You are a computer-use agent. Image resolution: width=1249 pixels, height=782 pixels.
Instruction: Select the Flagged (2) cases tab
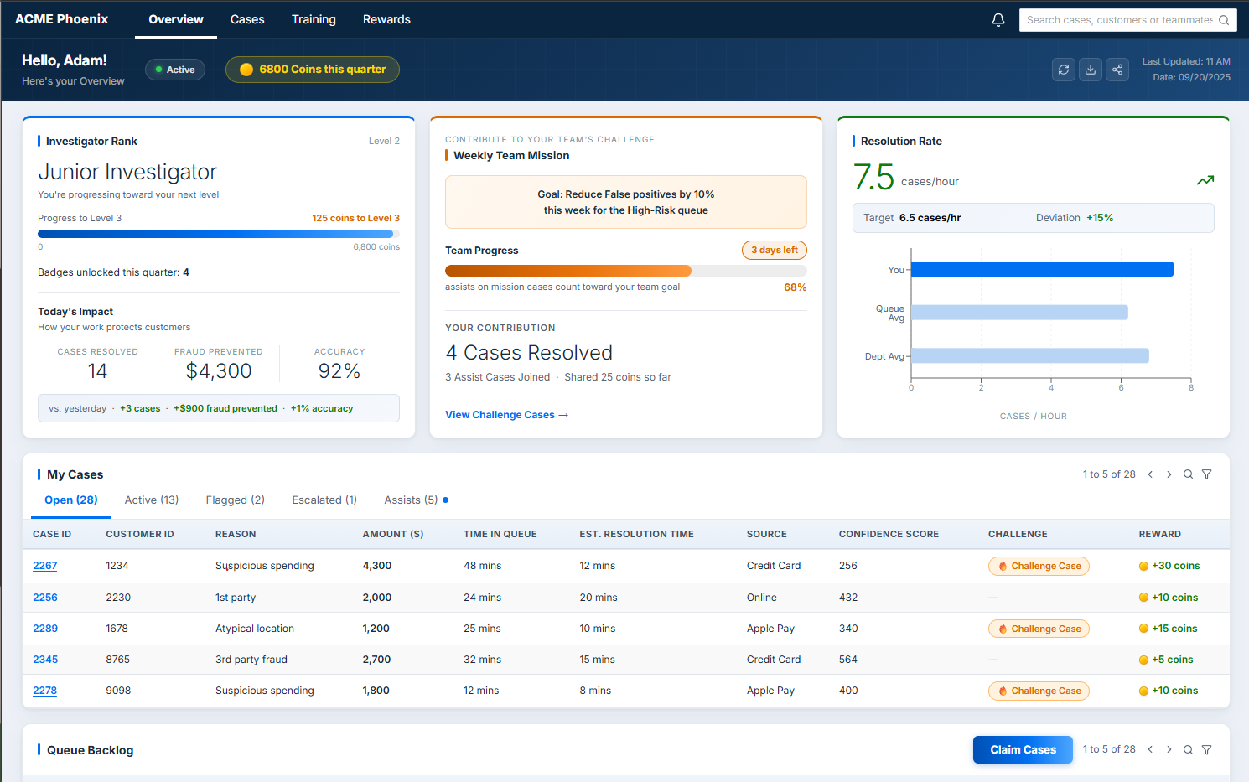tap(236, 500)
